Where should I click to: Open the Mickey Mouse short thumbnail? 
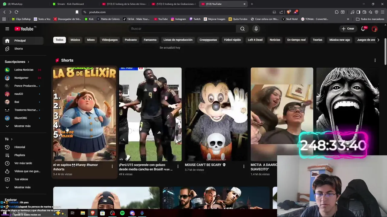tap(216, 114)
